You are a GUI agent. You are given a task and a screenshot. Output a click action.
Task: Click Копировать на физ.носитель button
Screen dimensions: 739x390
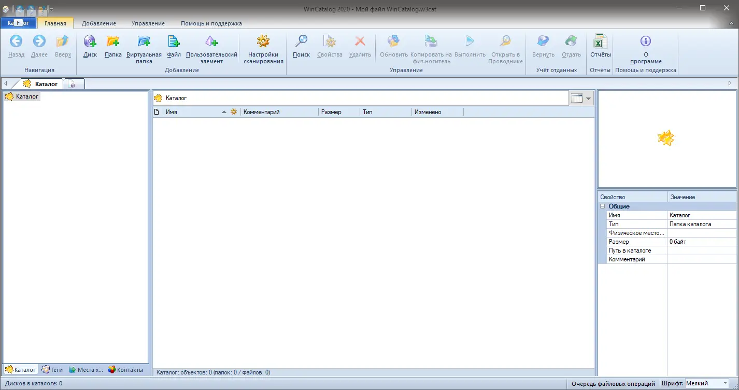(x=431, y=49)
